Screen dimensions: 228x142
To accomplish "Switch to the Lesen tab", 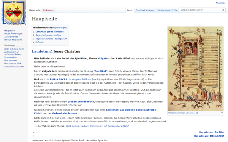I will (x=130, y=10).
